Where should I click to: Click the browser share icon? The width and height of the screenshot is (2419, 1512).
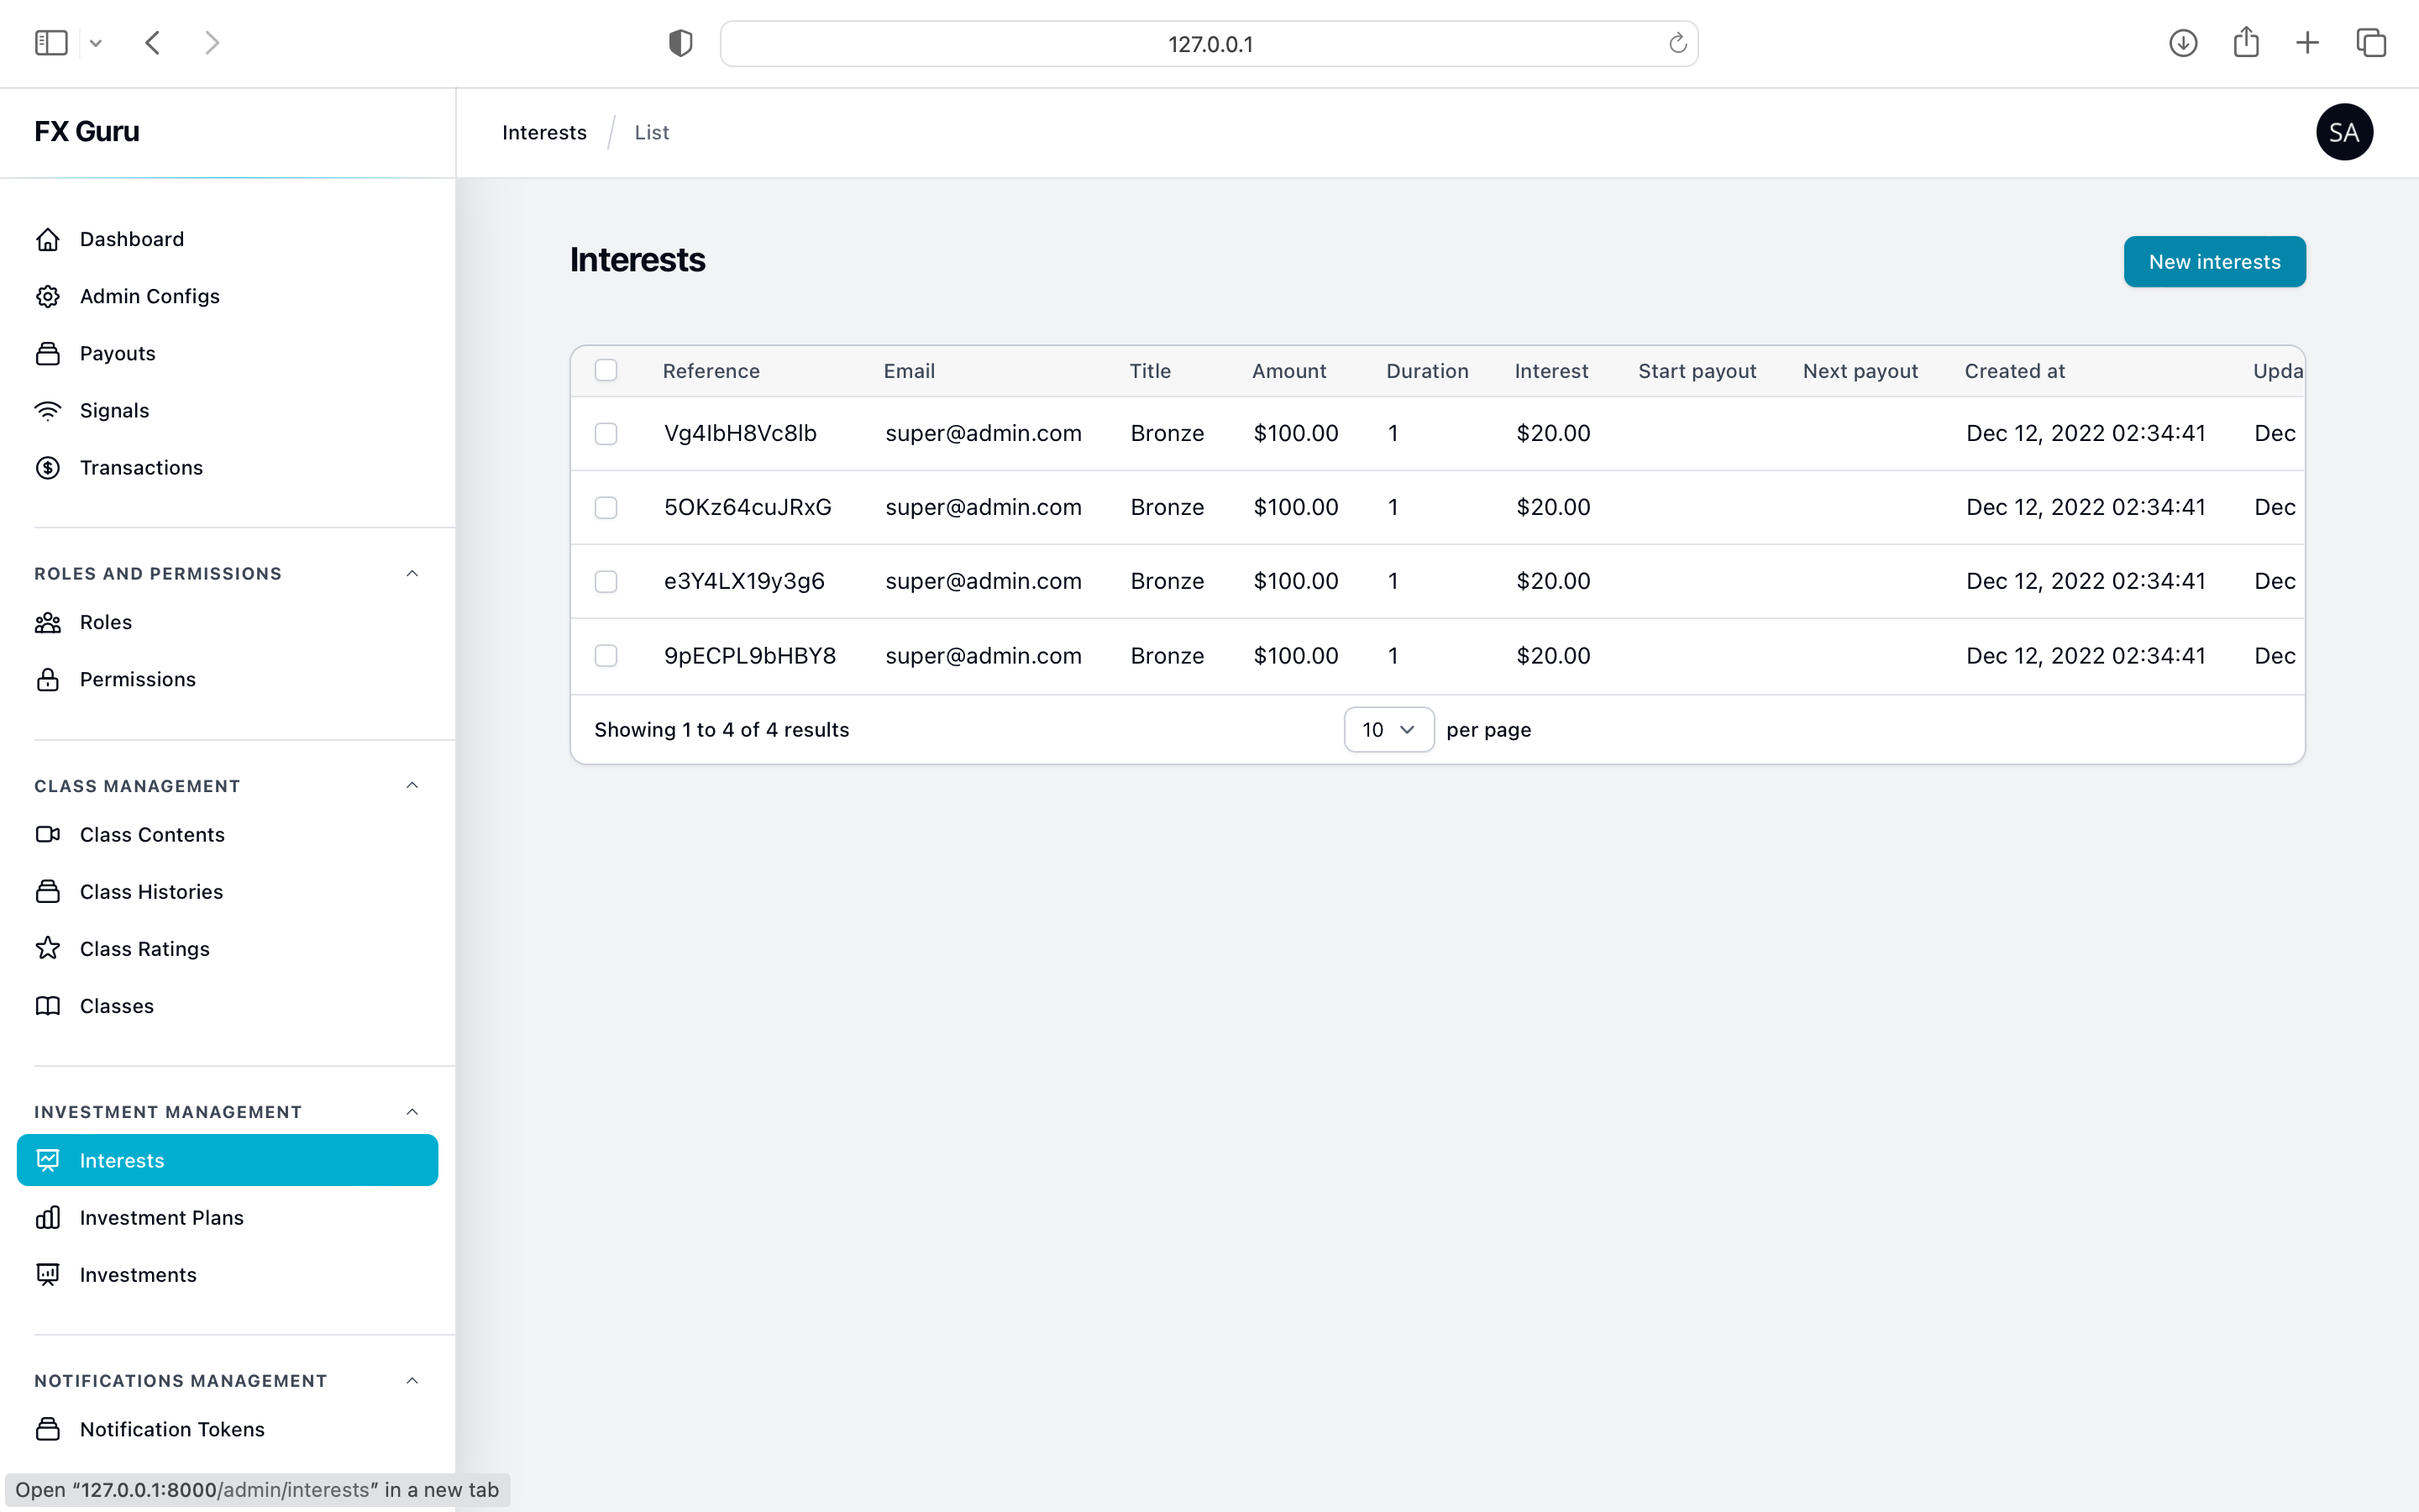coord(2246,43)
